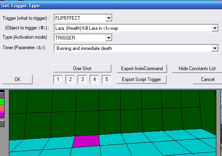
Task: Select the magenta color swatch in left palette
Action: tap(2, 115)
